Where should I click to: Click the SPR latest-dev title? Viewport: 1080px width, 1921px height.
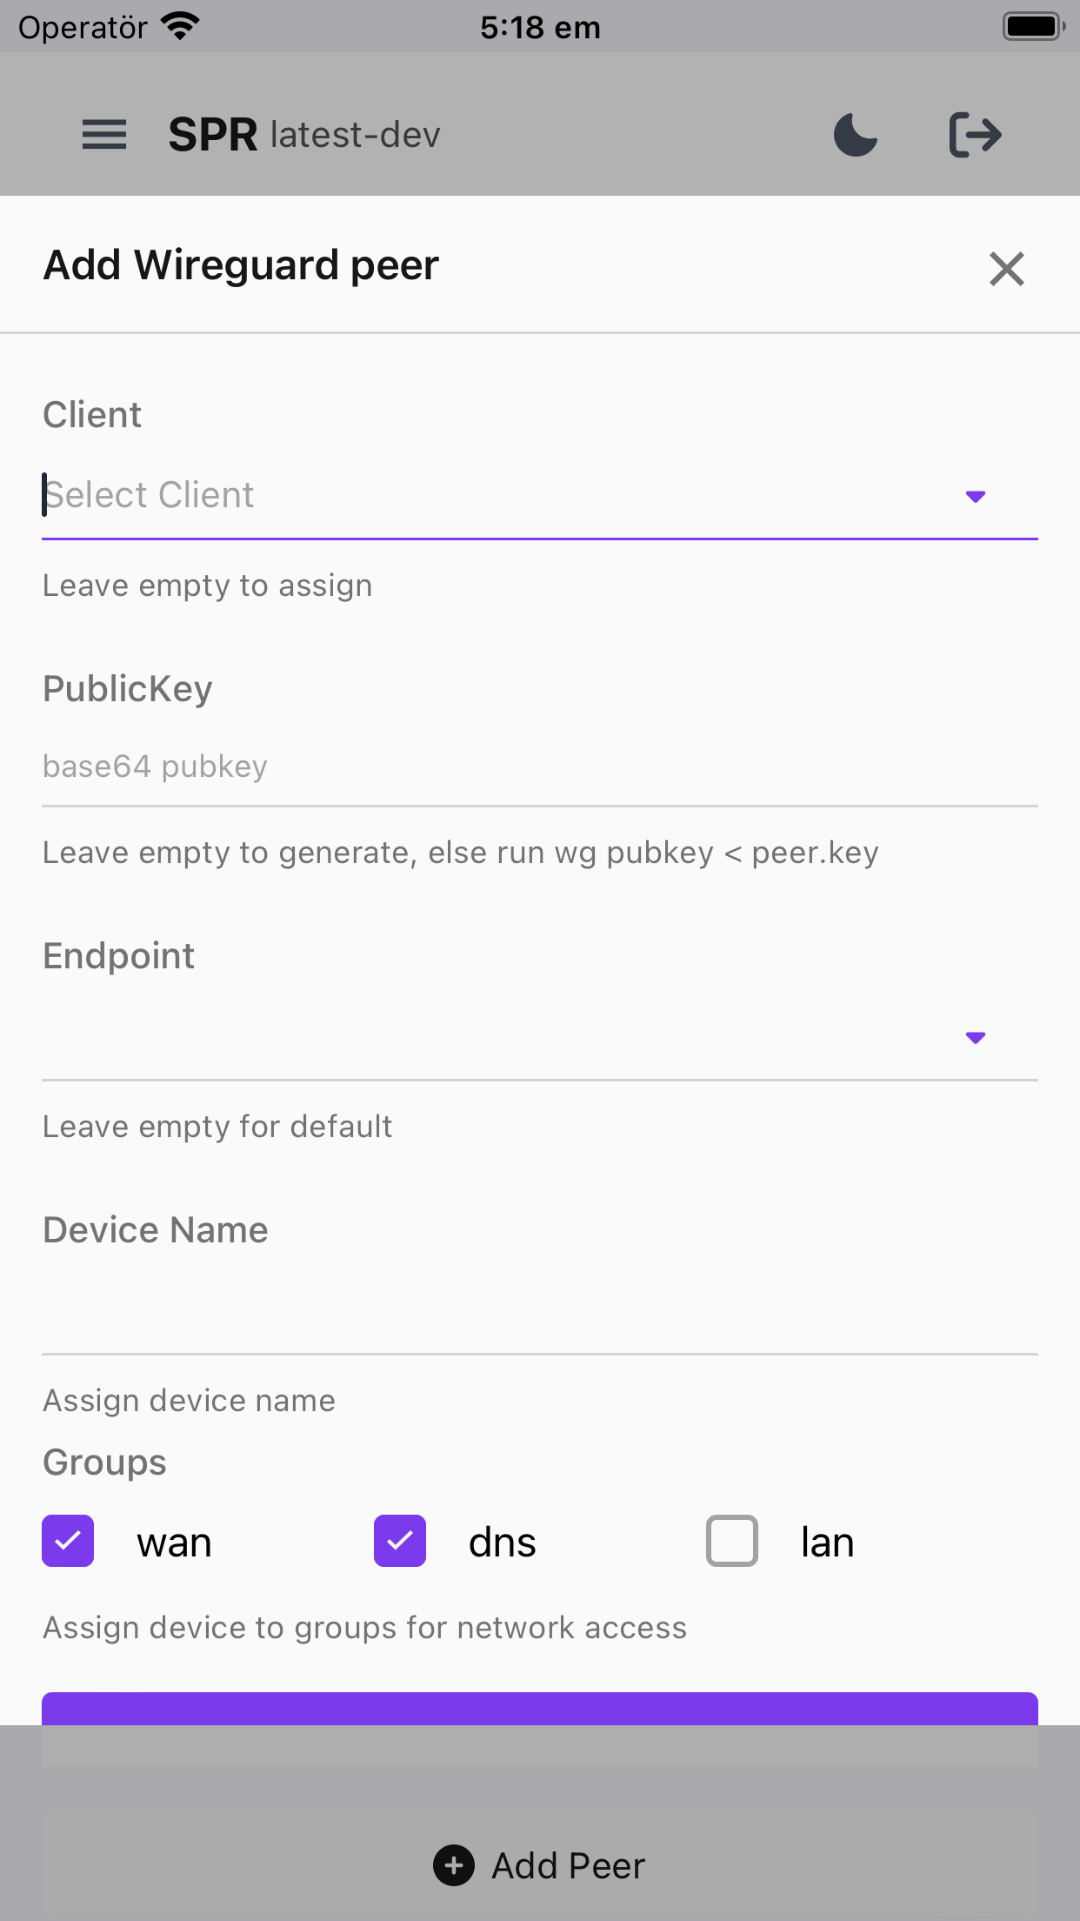click(304, 135)
